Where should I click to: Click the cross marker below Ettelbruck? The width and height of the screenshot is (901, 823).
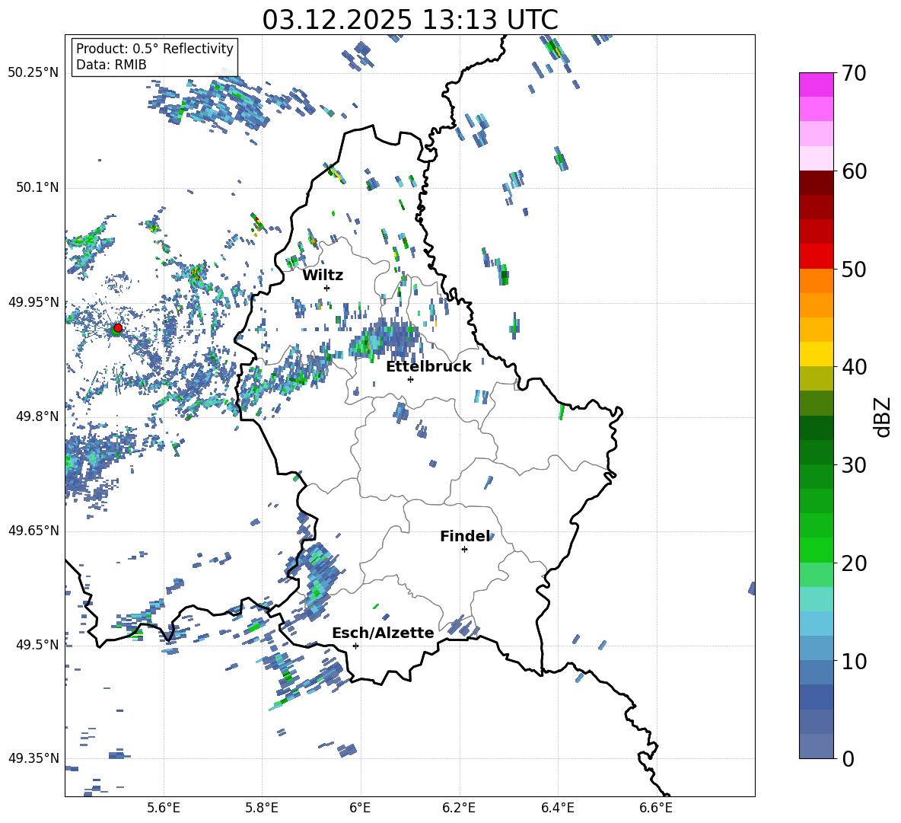coord(410,379)
